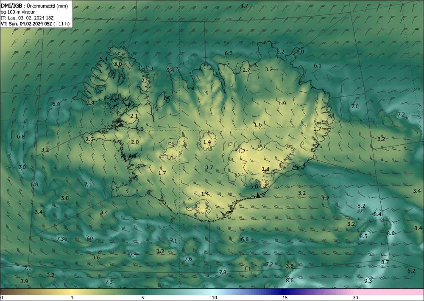Click the 8.7 map value
This screenshot has height=301, width=424.
(x=385, y=262)
